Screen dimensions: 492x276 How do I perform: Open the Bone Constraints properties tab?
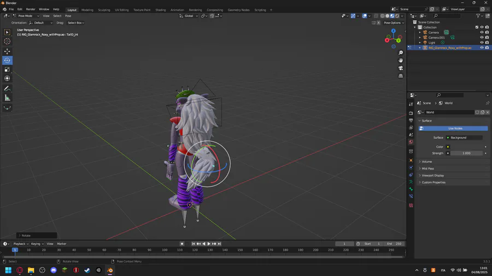[411, 196]
